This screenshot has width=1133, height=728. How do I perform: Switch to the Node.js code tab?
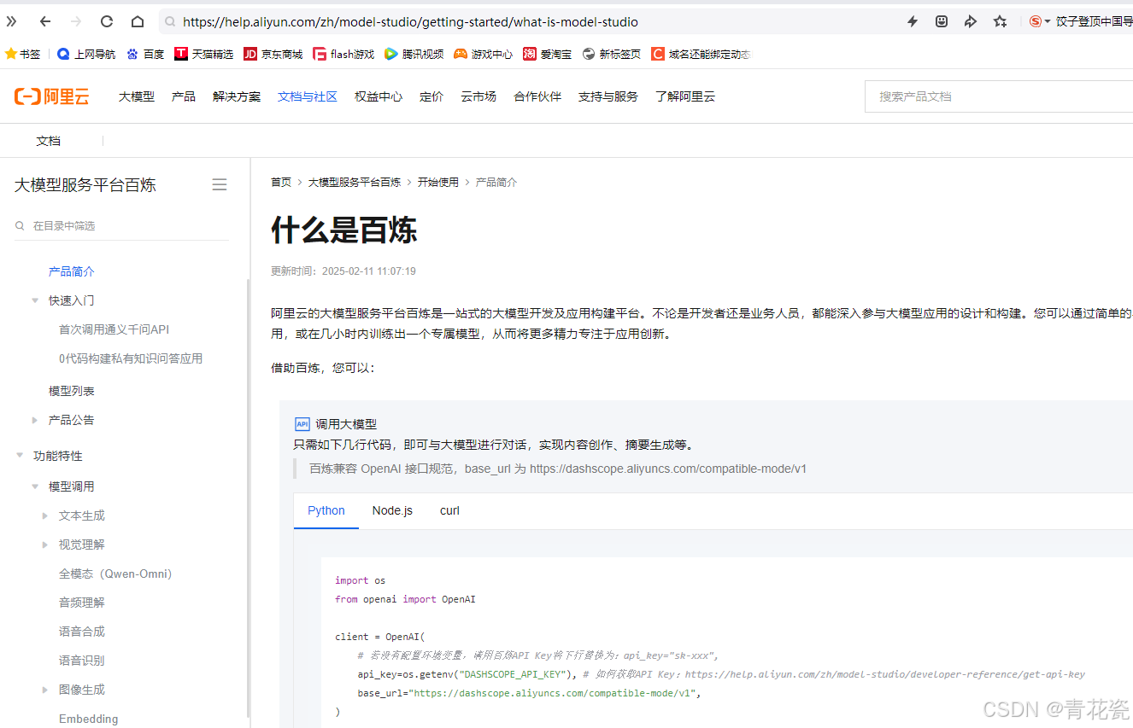pos(392,510)
